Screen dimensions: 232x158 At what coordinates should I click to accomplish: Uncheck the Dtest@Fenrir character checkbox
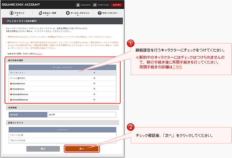click(94, 83)
